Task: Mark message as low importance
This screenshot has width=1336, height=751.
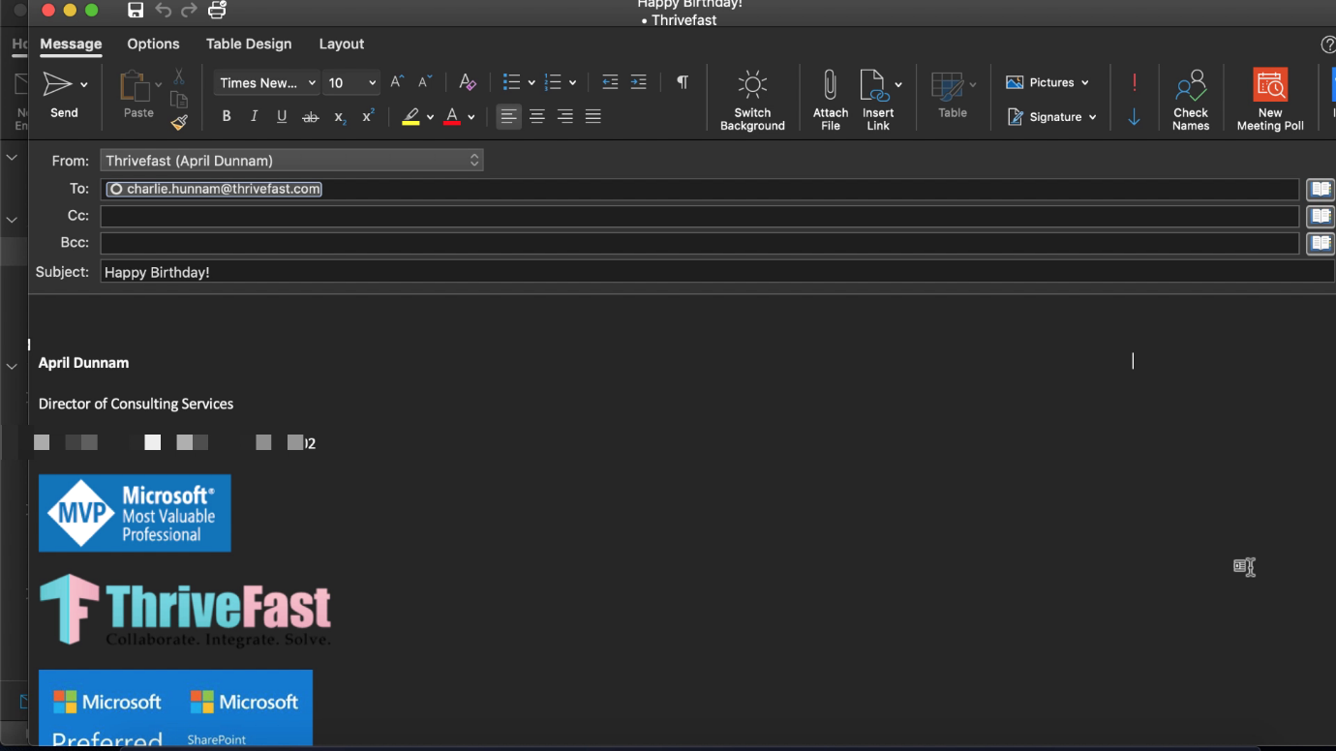Action: coord(1135,117)
